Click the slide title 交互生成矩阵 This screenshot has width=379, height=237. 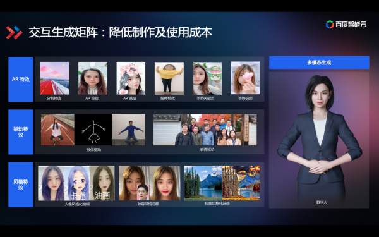click(63, 32)
